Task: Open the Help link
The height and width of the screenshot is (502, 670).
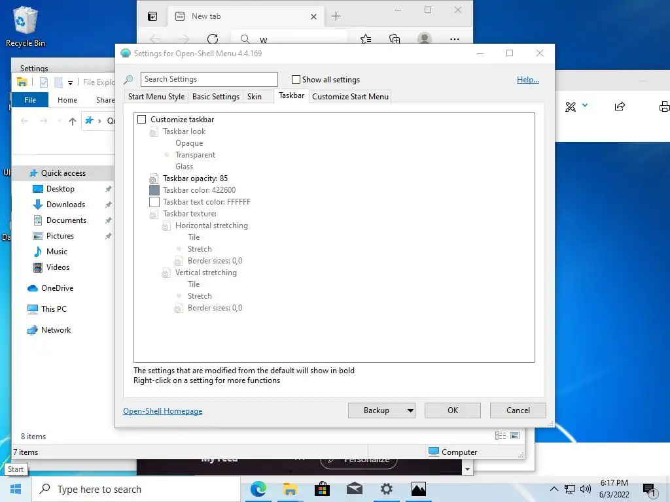Action: coord(528,79)
